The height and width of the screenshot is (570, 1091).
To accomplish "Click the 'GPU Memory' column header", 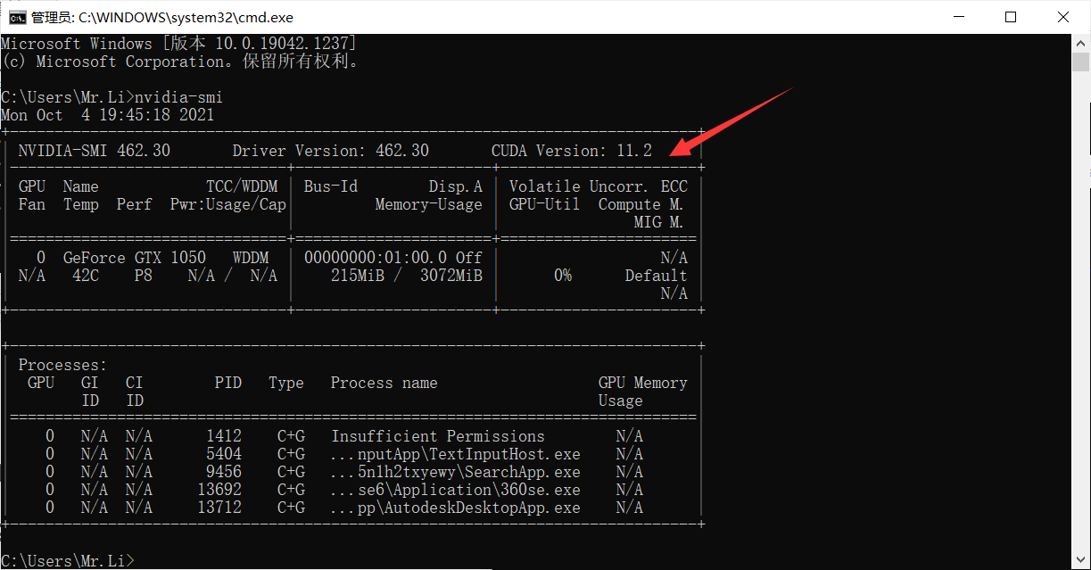I will tap(643, 383).
